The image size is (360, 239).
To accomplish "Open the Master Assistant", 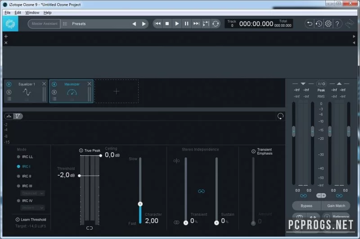I will 44,24.
